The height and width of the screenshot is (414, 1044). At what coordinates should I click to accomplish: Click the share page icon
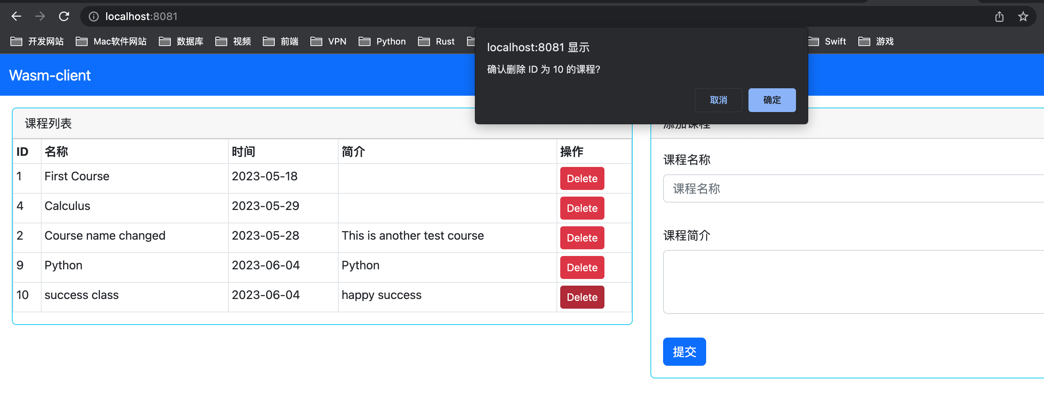pyautogui.click(x=999, y=16)
